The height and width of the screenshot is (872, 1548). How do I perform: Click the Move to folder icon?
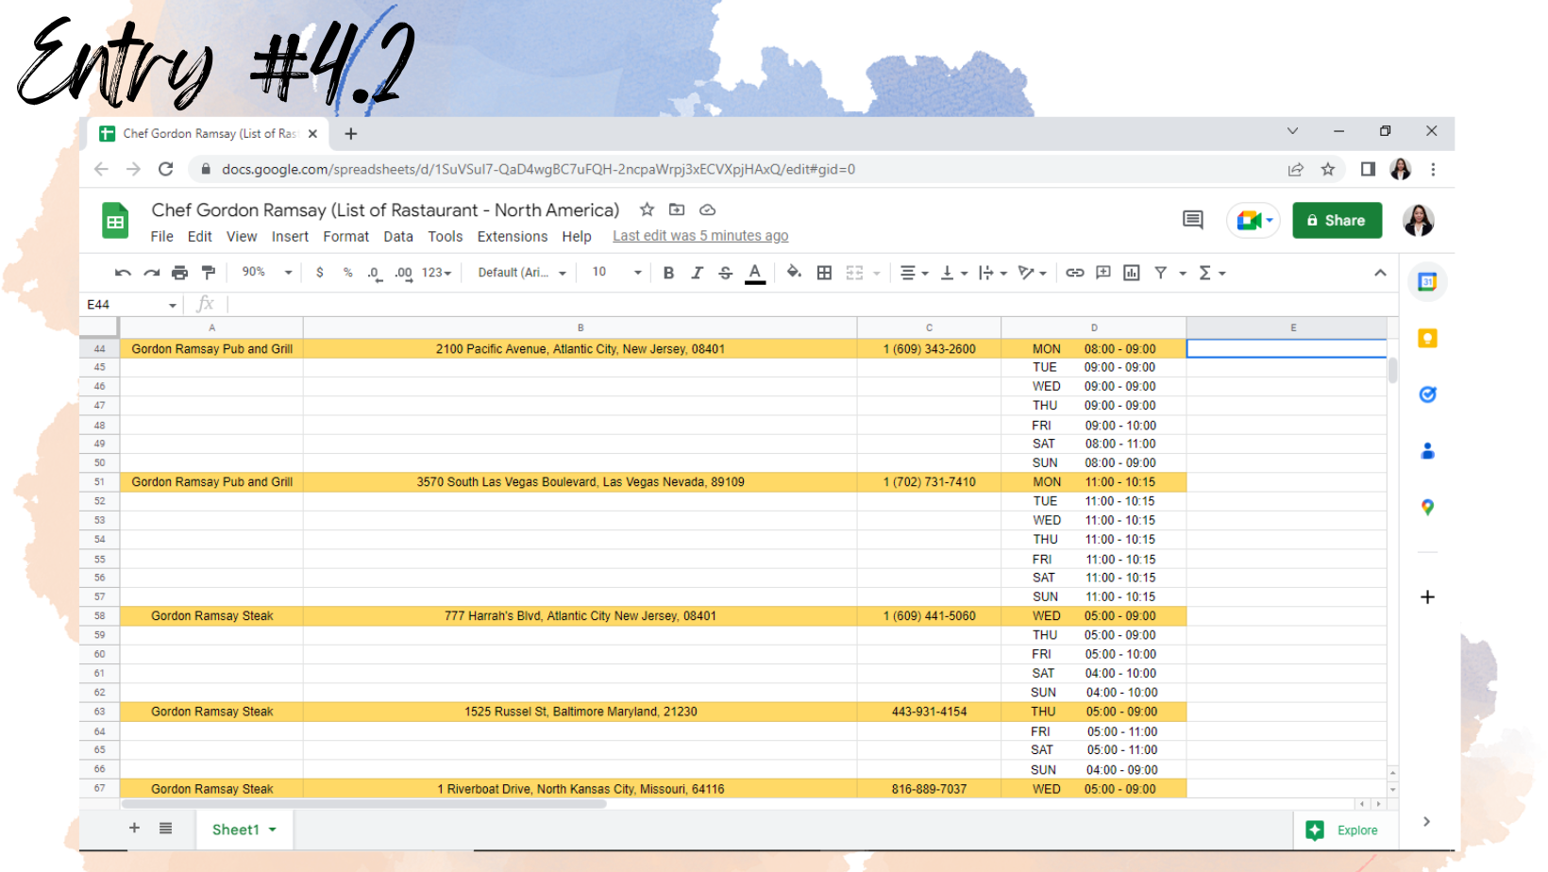click(x=677, y=210)
